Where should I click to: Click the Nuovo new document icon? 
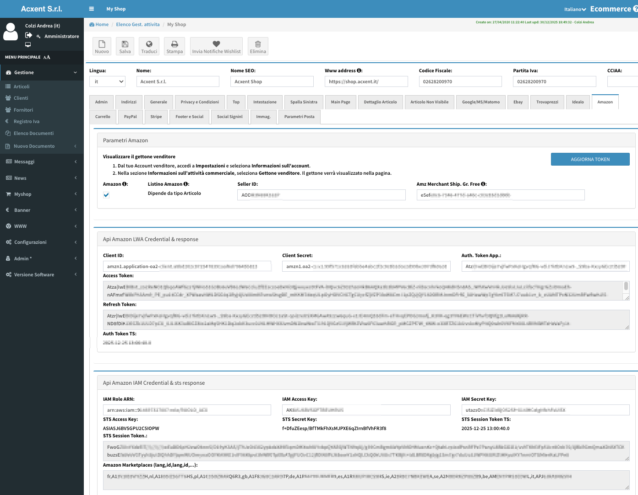tap(102, 44)
